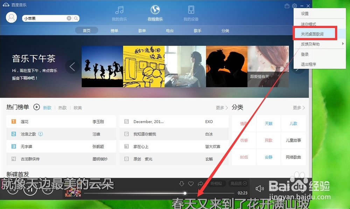Click the skin icon beside the gear
Viewport: 350px width, 209px height.
287,6
